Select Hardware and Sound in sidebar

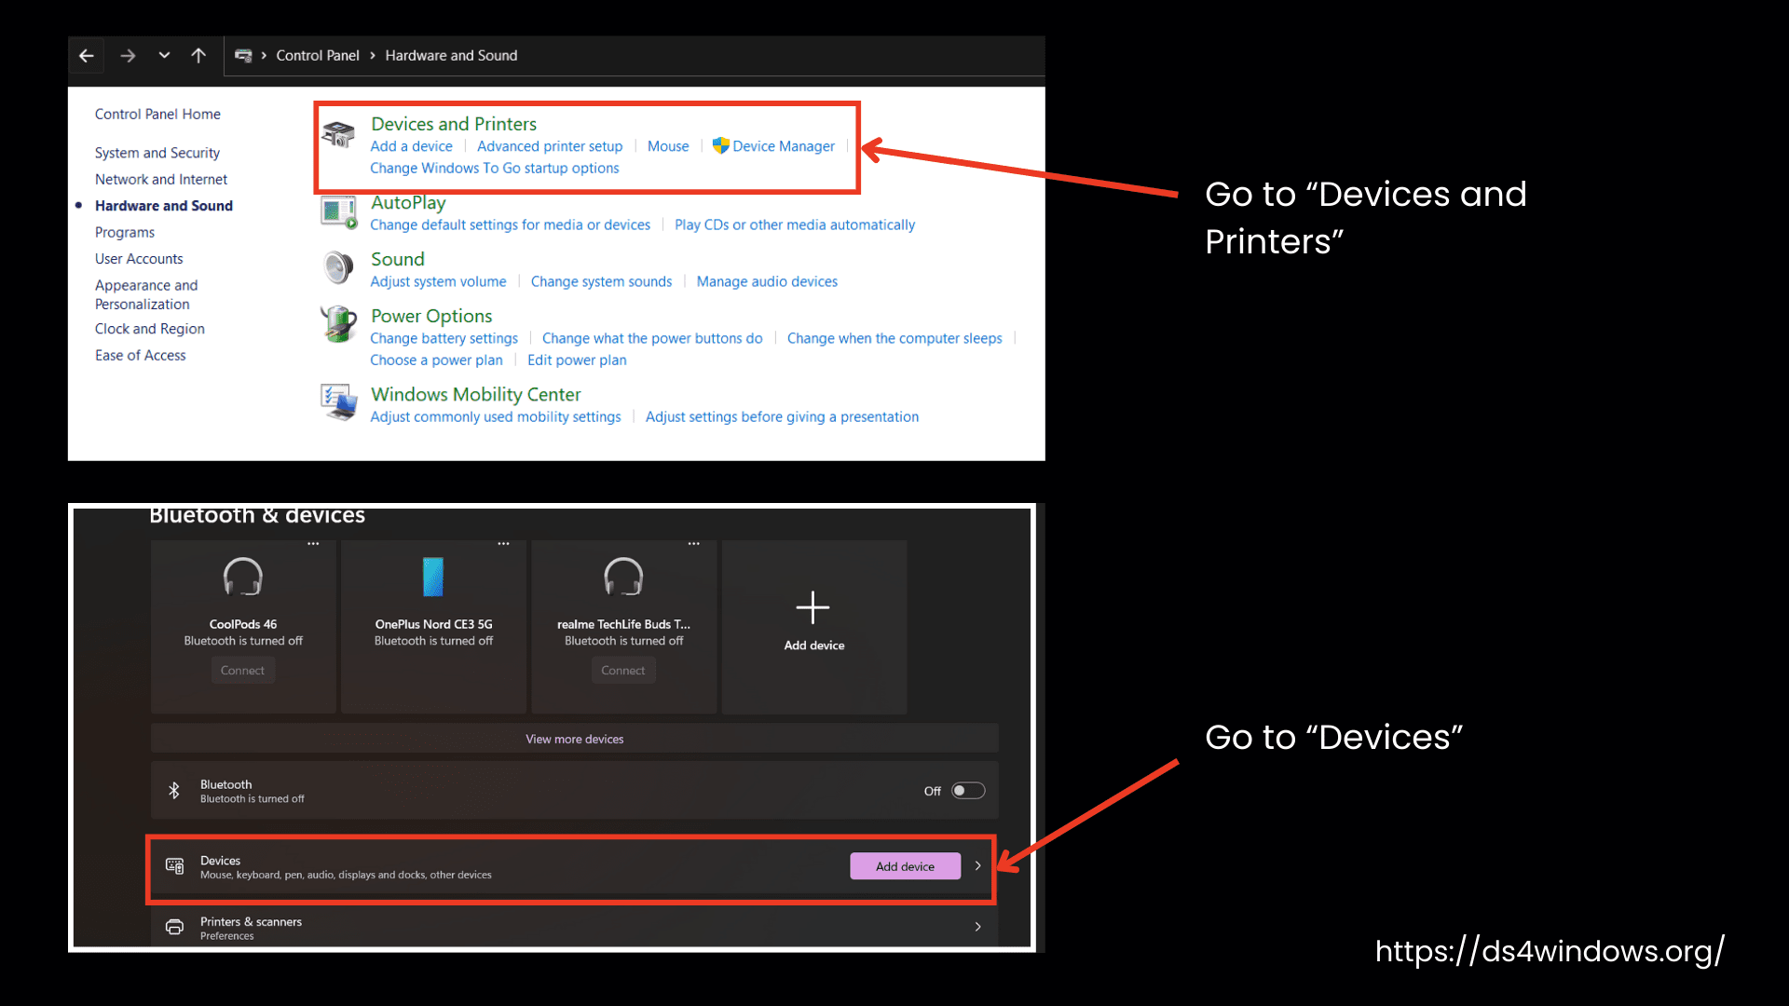coord(163,206)
